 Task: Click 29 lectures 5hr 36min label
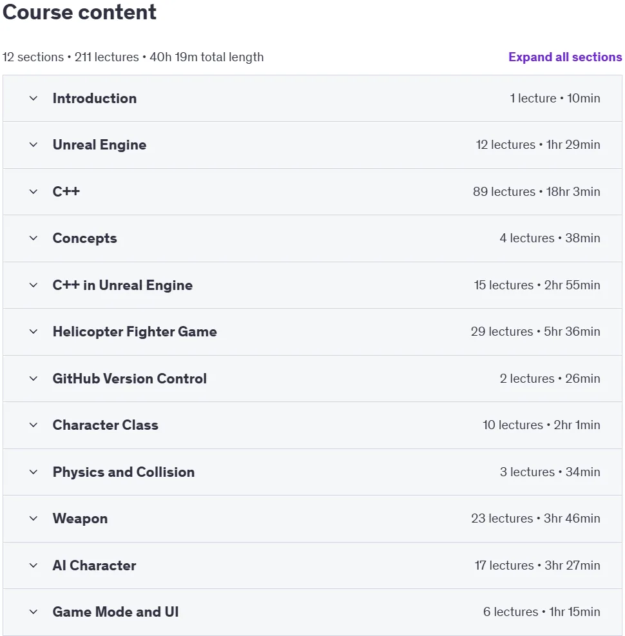[535, 331]
